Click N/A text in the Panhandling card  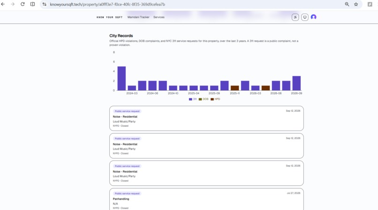pos(115,204)
